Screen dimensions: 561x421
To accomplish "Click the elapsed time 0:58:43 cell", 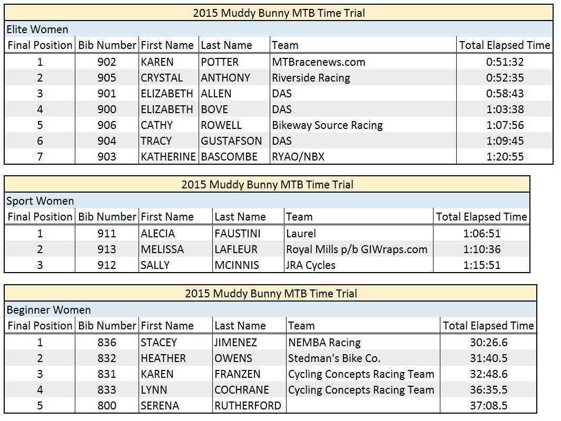I will [x=505, y=94].
